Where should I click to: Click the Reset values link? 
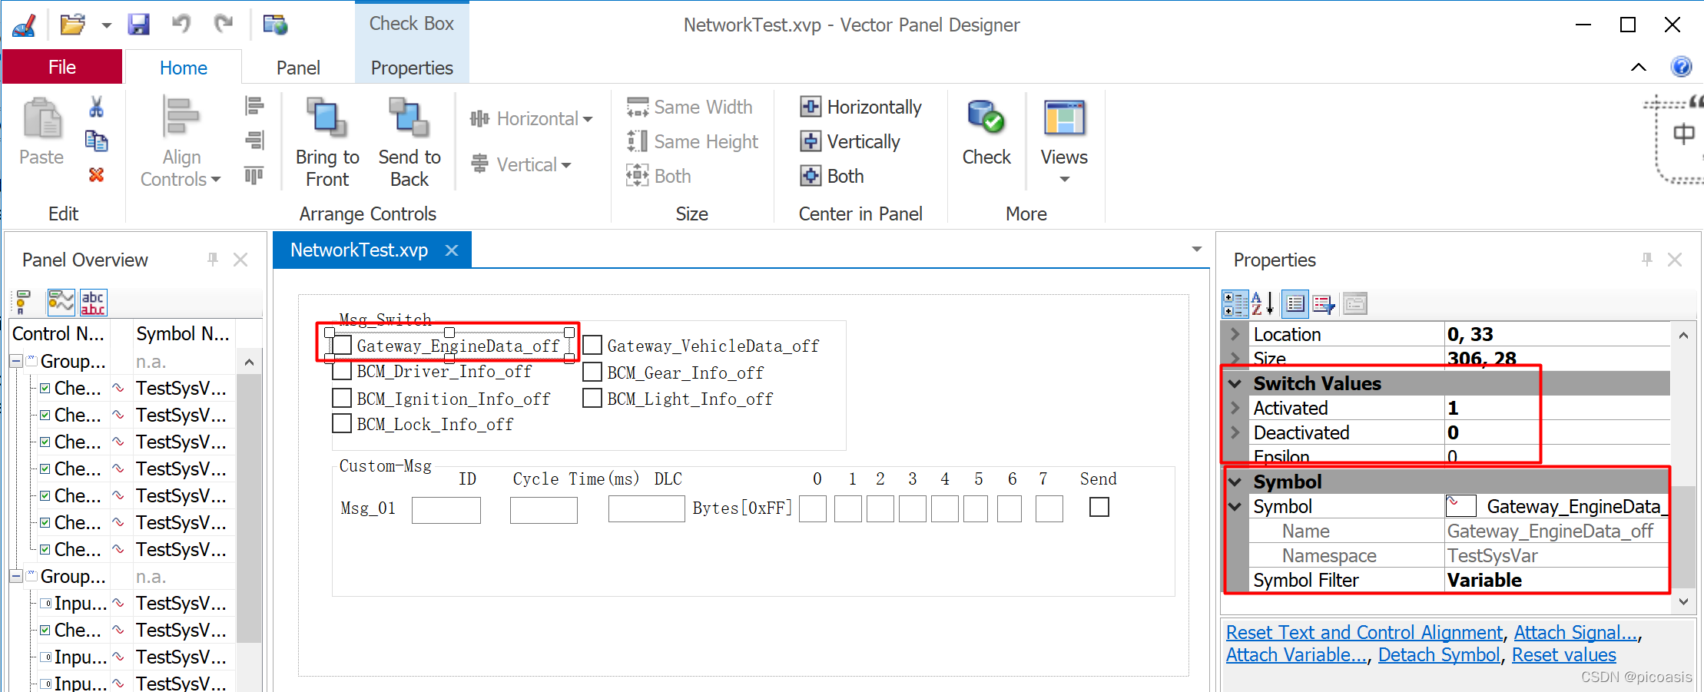1563,654
